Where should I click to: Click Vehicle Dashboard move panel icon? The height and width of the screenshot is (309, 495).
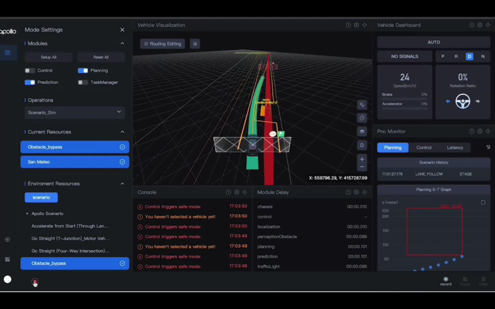pyautogui.click(x=488, y=25)
